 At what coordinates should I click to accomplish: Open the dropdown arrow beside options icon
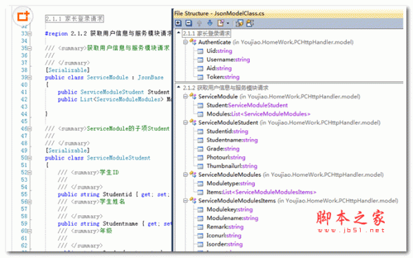pyautogui.click(x=228, y=23)
